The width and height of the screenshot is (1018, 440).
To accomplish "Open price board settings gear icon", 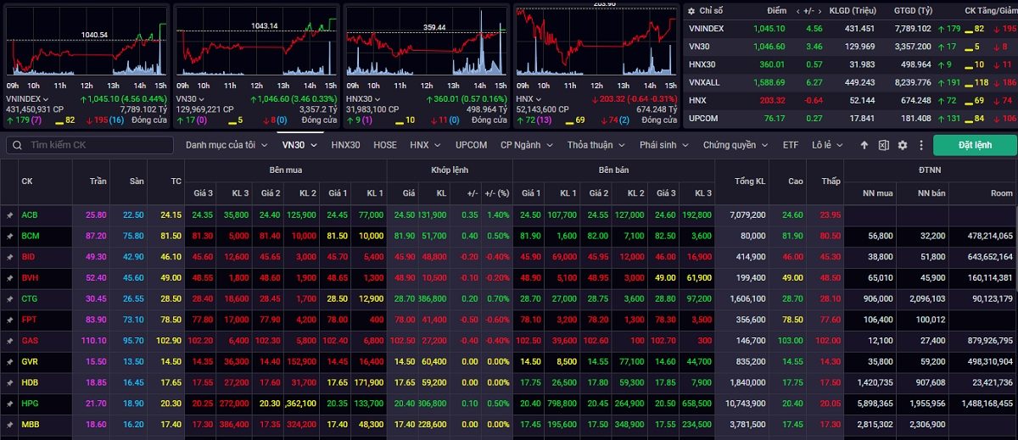I will (x=903, y=145).
